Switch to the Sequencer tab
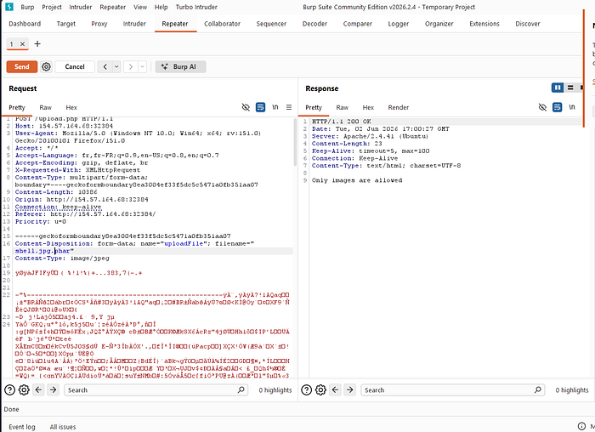 pyautogui.click(x=271, y=24)
